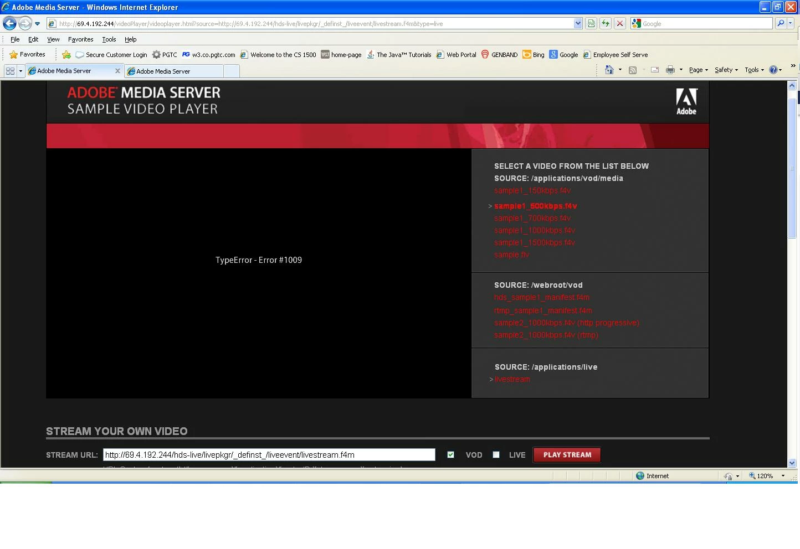Open the Page command menu

click(x=699, y=70)
